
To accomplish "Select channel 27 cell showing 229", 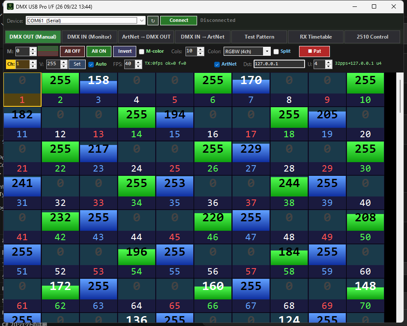I will [251, 158].
